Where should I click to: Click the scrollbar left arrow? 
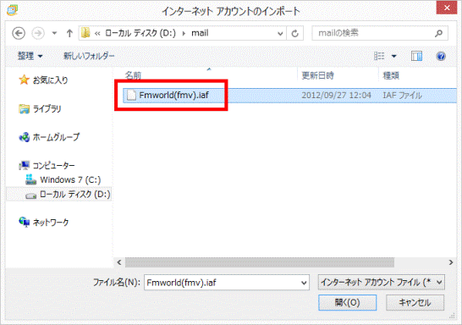(x=119, y=262)
